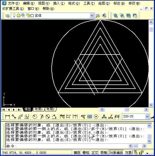Click the toolbar lock icon in status bar
Image resolution: width=155 pixels, height=156 pixels.
tap(141, 152)
